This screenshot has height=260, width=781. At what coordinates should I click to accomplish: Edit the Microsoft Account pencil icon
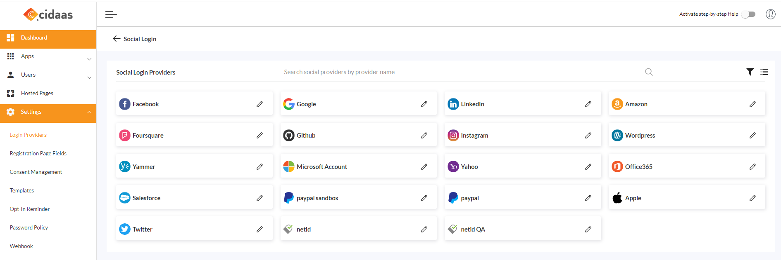[x=424, y=166]
